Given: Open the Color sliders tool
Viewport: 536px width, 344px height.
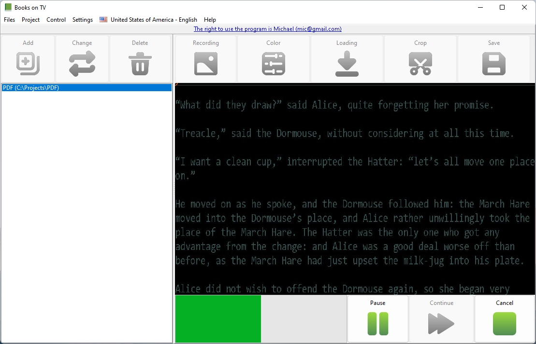Looking at the screenshot, I should 274,64.
